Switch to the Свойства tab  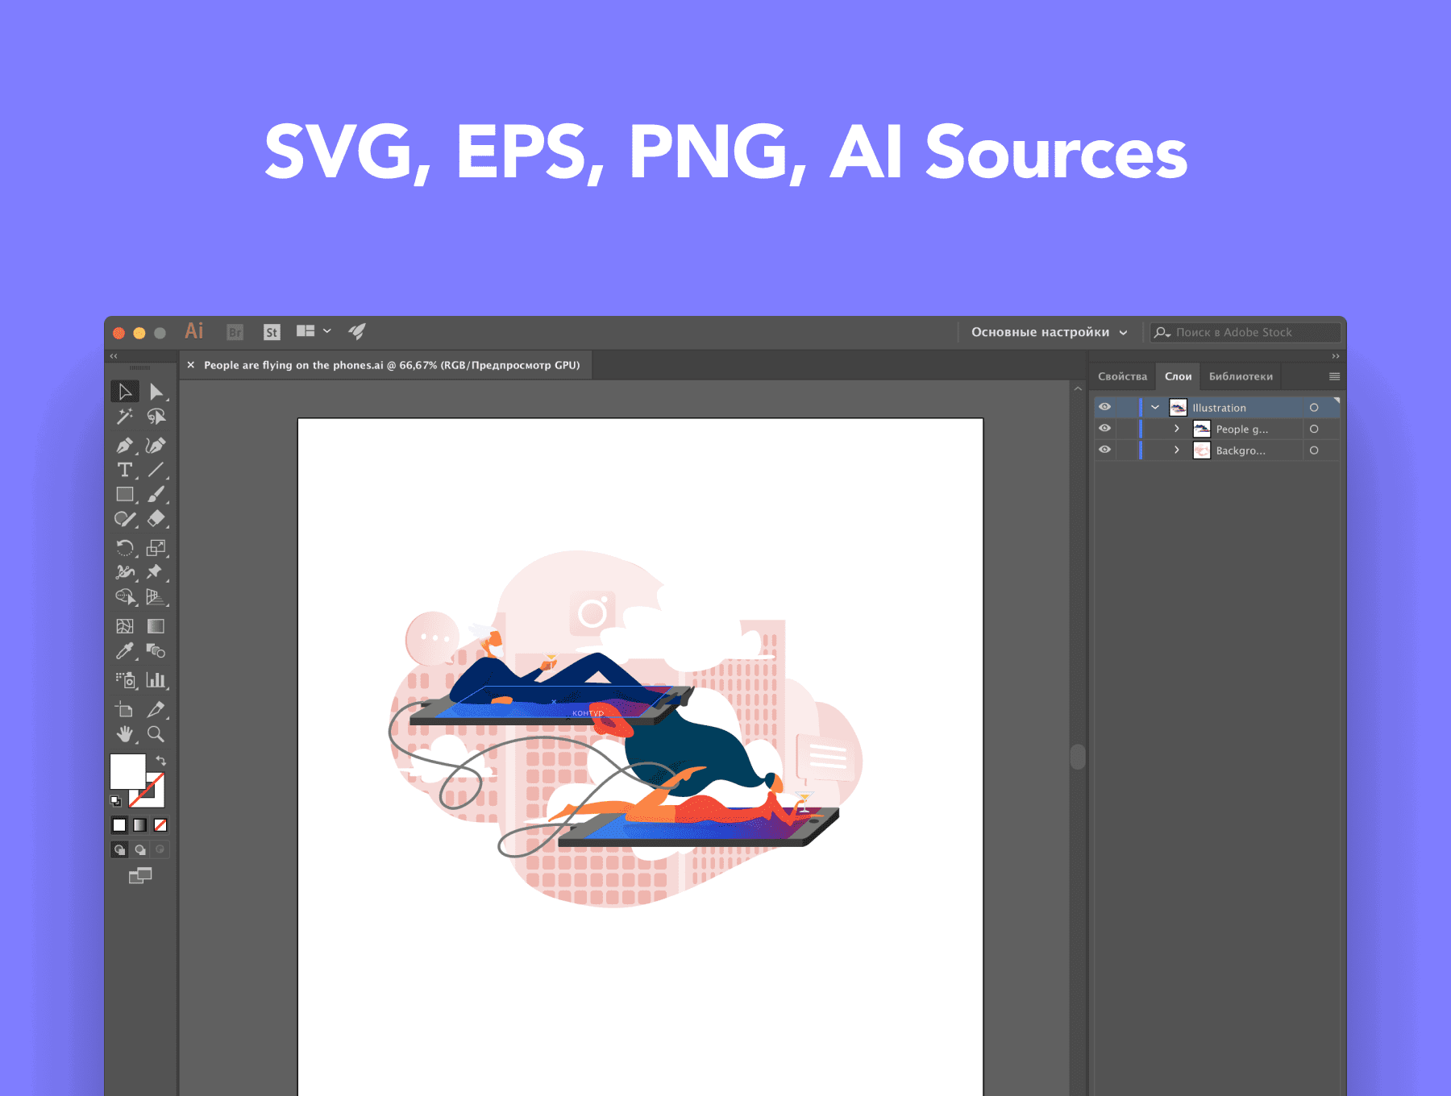(x=1122, y=376)
